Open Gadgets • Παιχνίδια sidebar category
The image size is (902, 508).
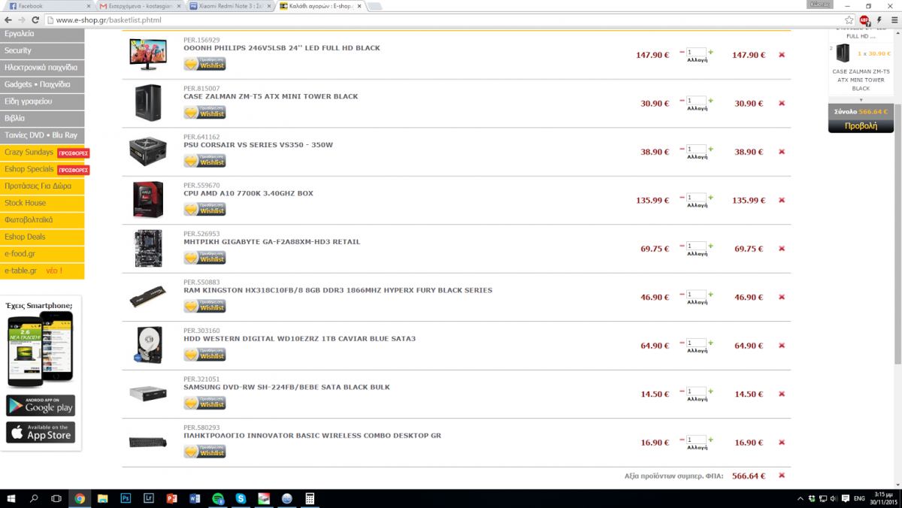point(42,84)
